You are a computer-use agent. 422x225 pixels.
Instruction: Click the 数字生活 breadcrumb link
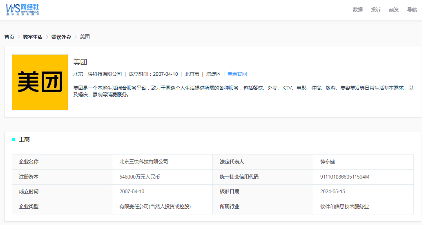tap(33, 37)
